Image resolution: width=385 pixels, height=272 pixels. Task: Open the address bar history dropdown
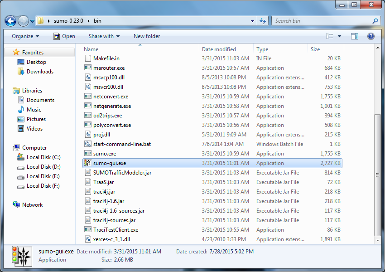(x=253, y=21)
